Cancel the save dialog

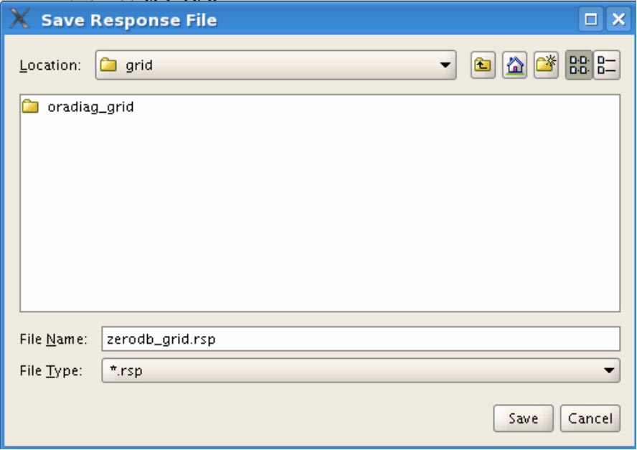pyautogui.click(x=590, y=418)
